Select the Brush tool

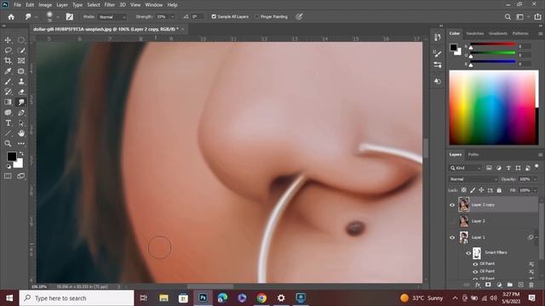tap(8, 82)
